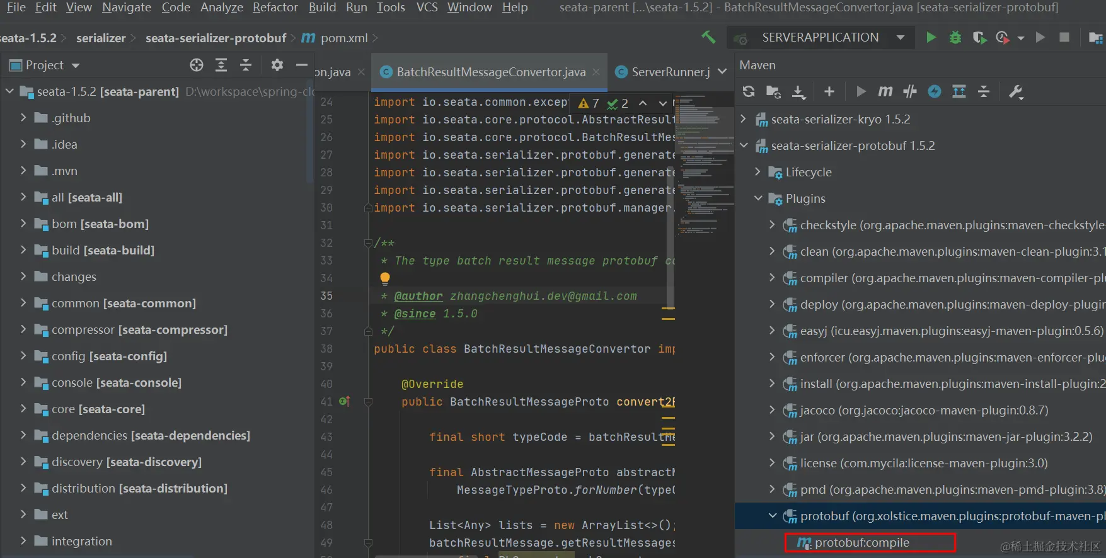The image size is (1106, 558).
Task: Toggle Maven offline mode
Action: pos(910,91)
